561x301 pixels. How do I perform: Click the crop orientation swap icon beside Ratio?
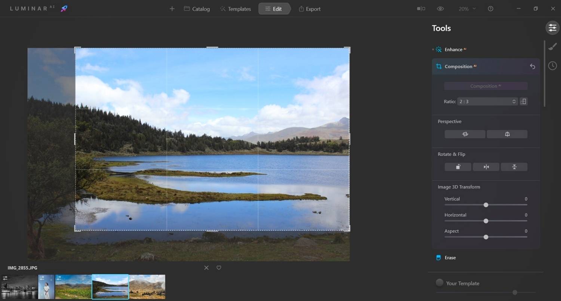coord(523,101)
